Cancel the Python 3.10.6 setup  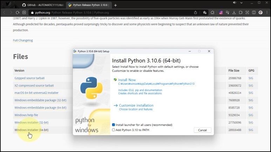[x=202, y=130]
